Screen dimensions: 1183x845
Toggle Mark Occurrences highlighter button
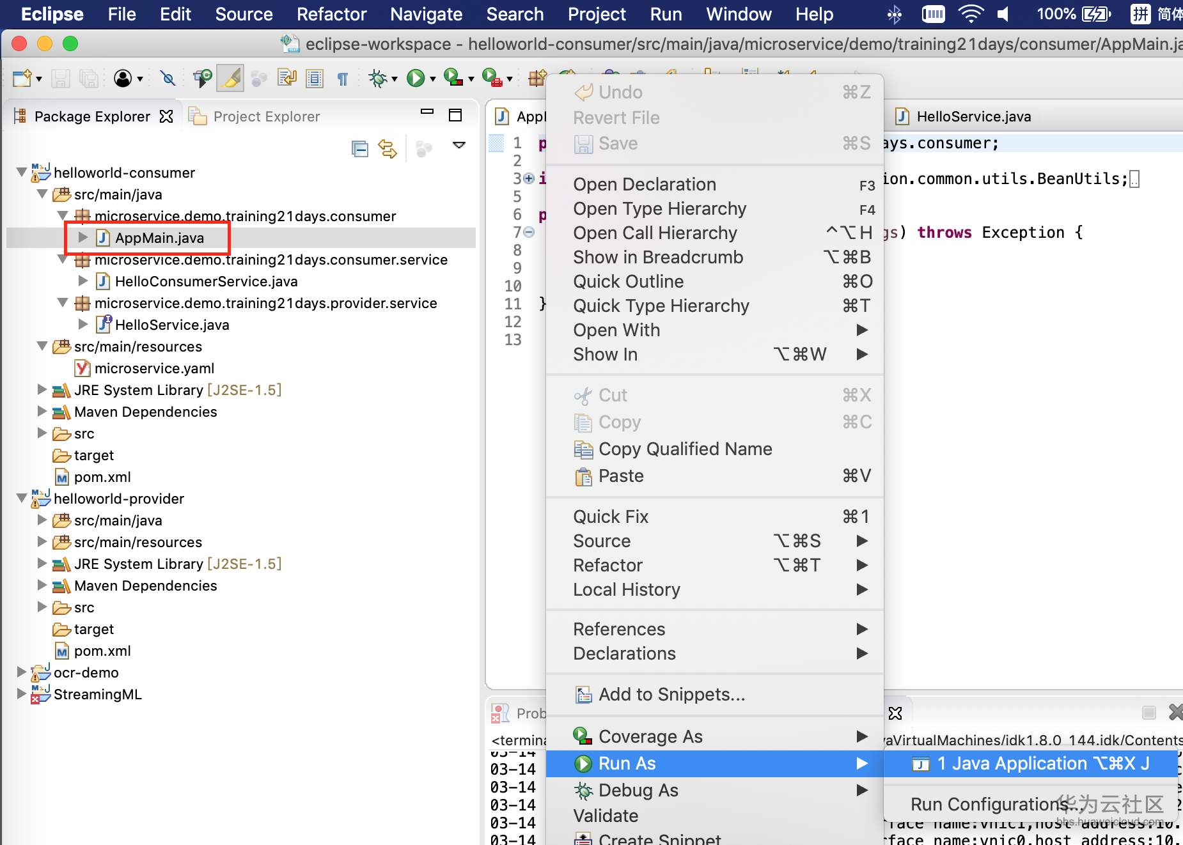tap(230, 79)
